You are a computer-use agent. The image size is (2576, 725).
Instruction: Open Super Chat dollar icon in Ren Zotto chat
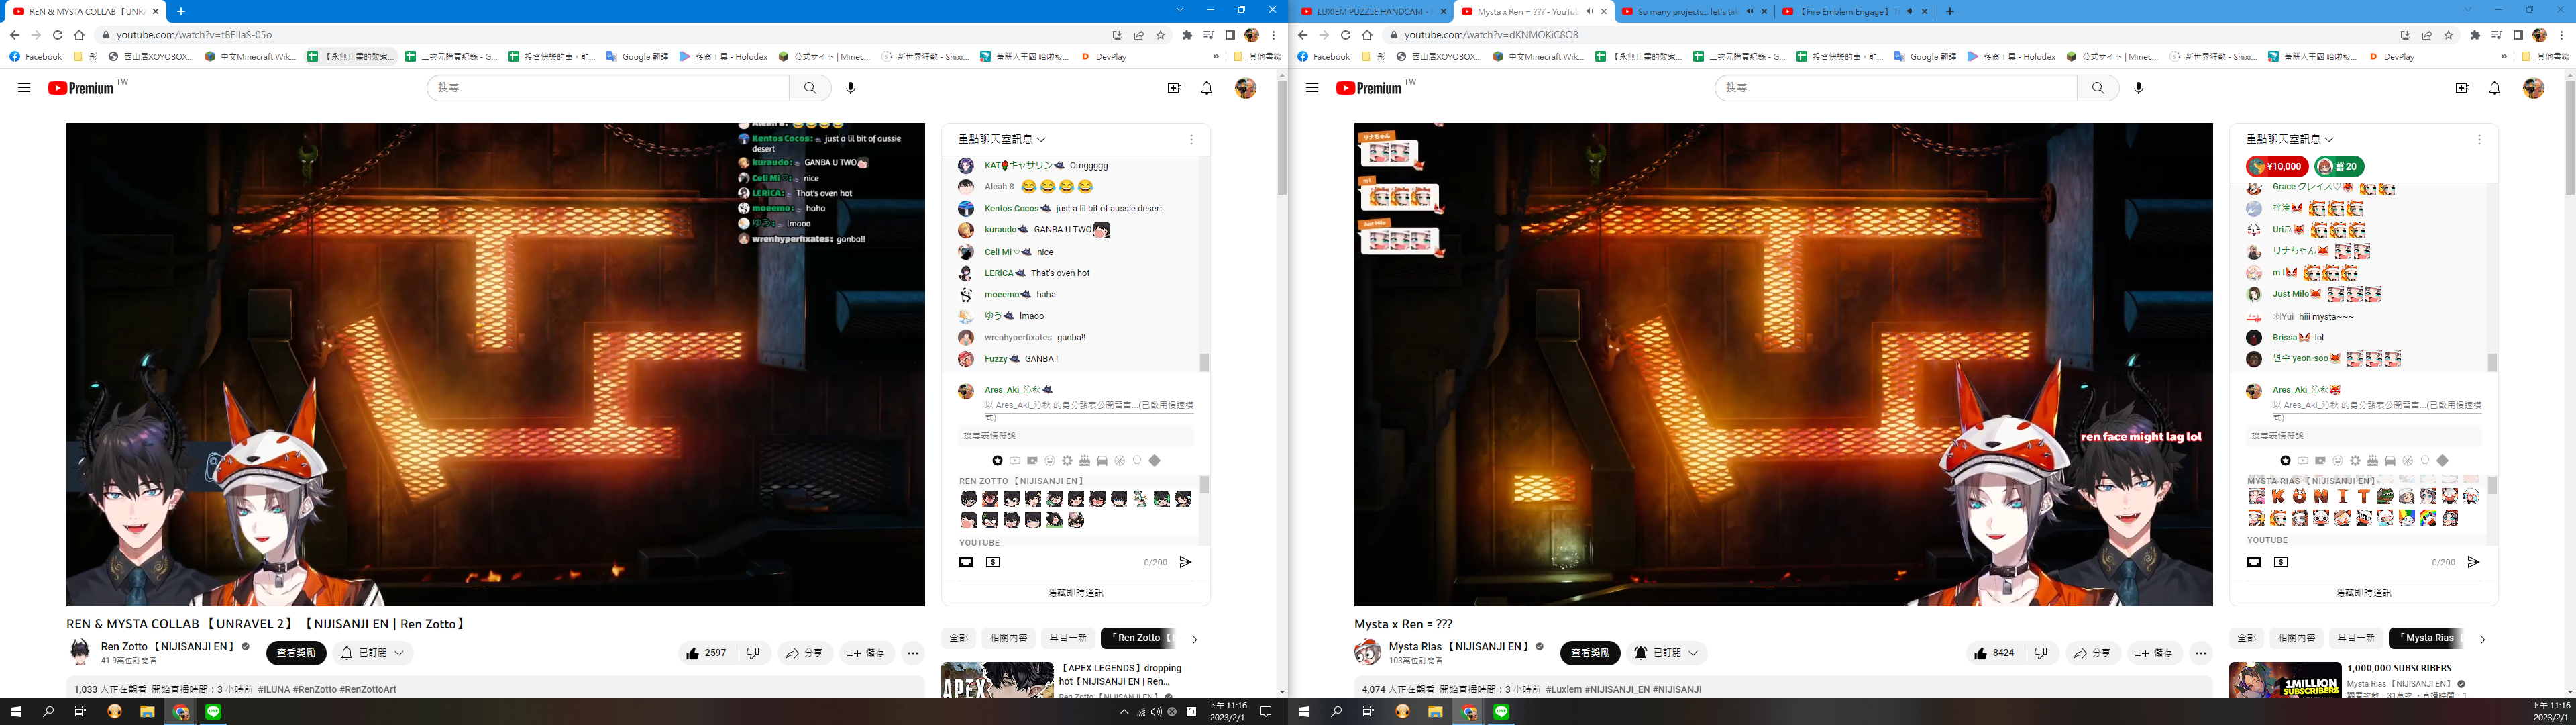click(x=993, y=563)
